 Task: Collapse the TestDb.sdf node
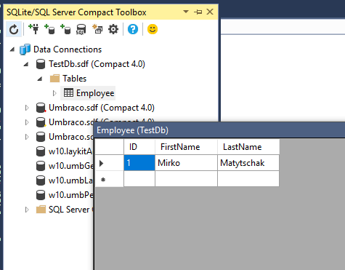[x=26, y=64]
